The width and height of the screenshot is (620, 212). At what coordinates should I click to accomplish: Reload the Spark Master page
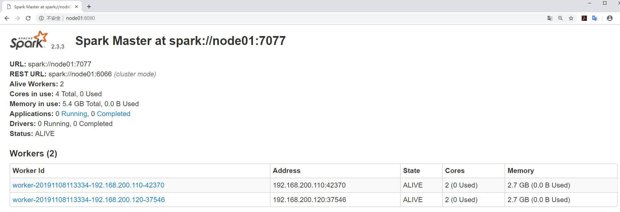click(28, 18)
